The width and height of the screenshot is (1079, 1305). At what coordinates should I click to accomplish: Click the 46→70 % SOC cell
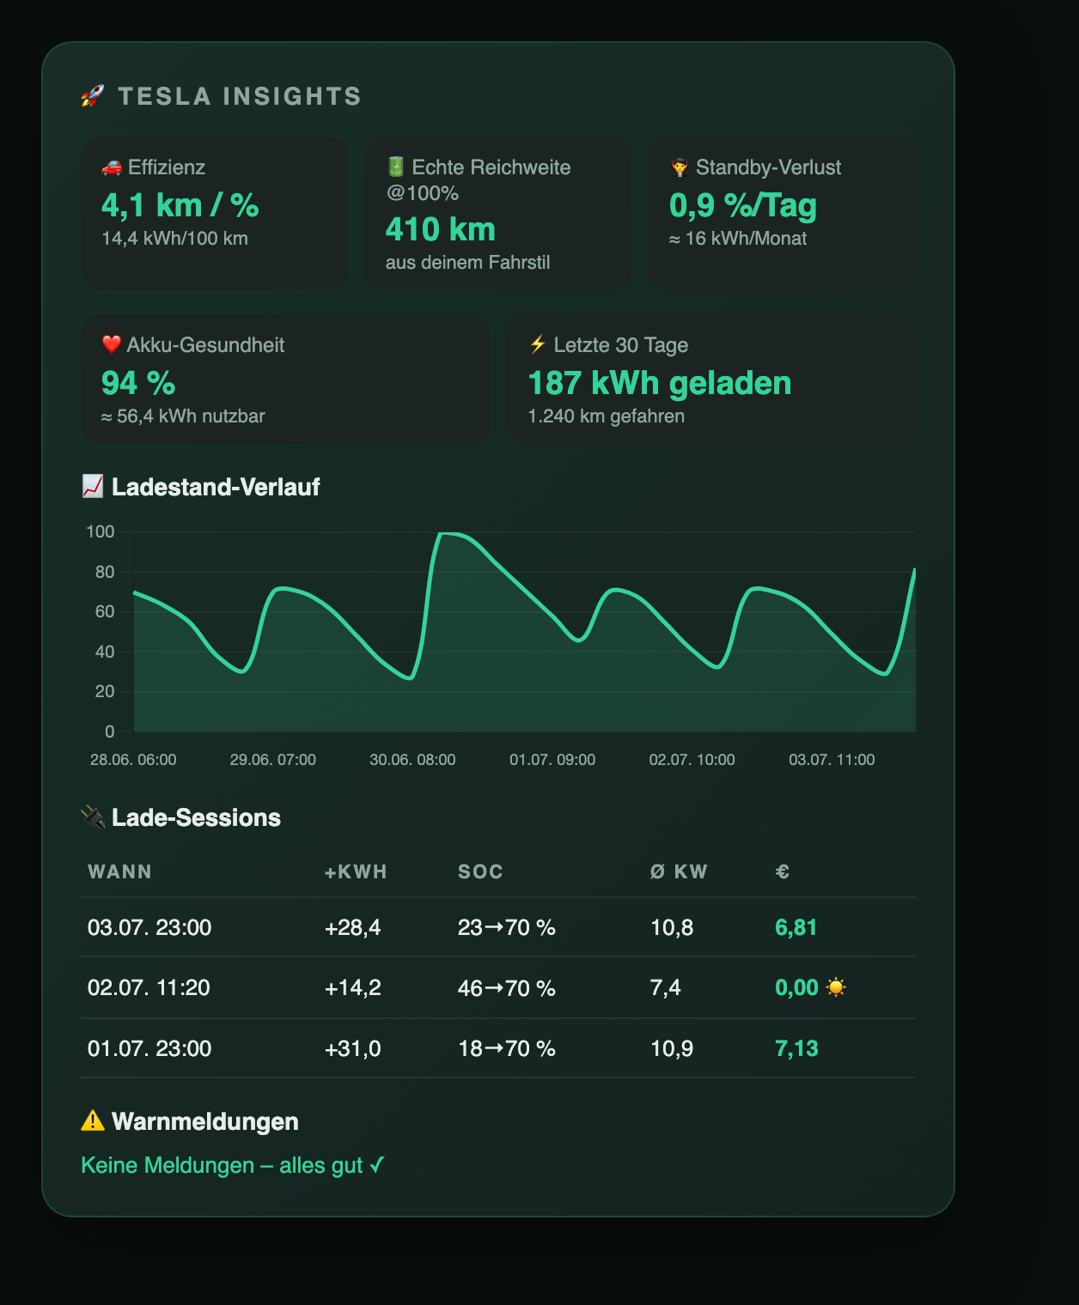point(507,987)
